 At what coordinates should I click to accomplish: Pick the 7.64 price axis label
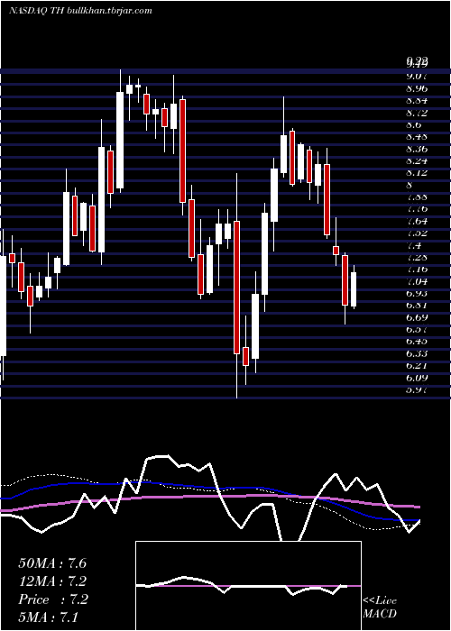point(417,221)
